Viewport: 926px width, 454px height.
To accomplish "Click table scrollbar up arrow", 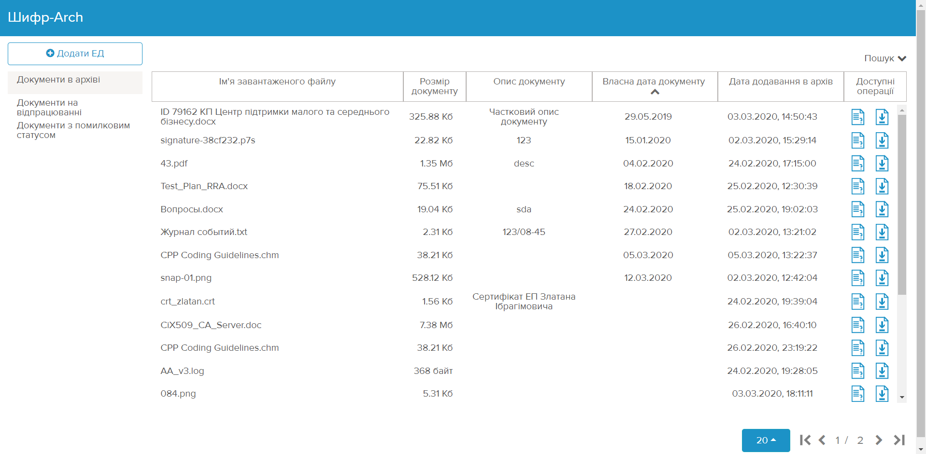I will click(x=902, y=110).
